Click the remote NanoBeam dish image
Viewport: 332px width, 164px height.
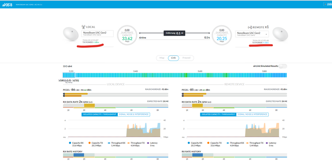pyautogui.click(x=280, y=35)
